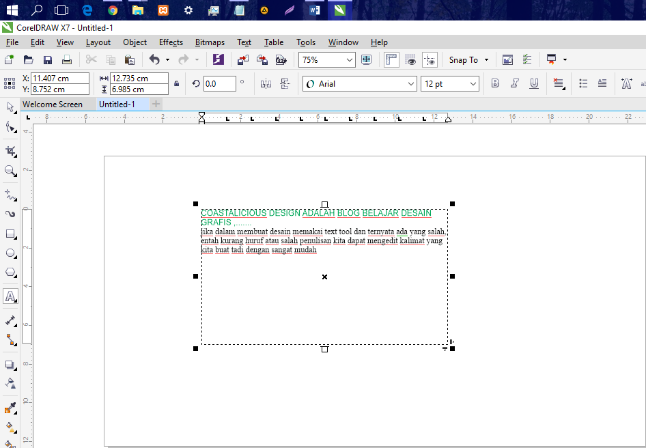Select the Pick tool
Screen dimensions: 646x448
click(10, 107)
